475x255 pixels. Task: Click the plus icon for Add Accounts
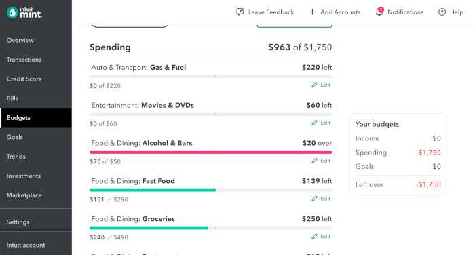312,12
